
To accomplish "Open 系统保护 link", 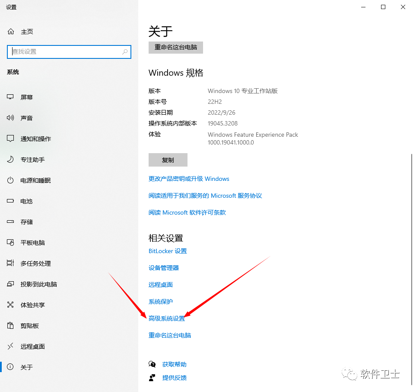I will [161, 302].
